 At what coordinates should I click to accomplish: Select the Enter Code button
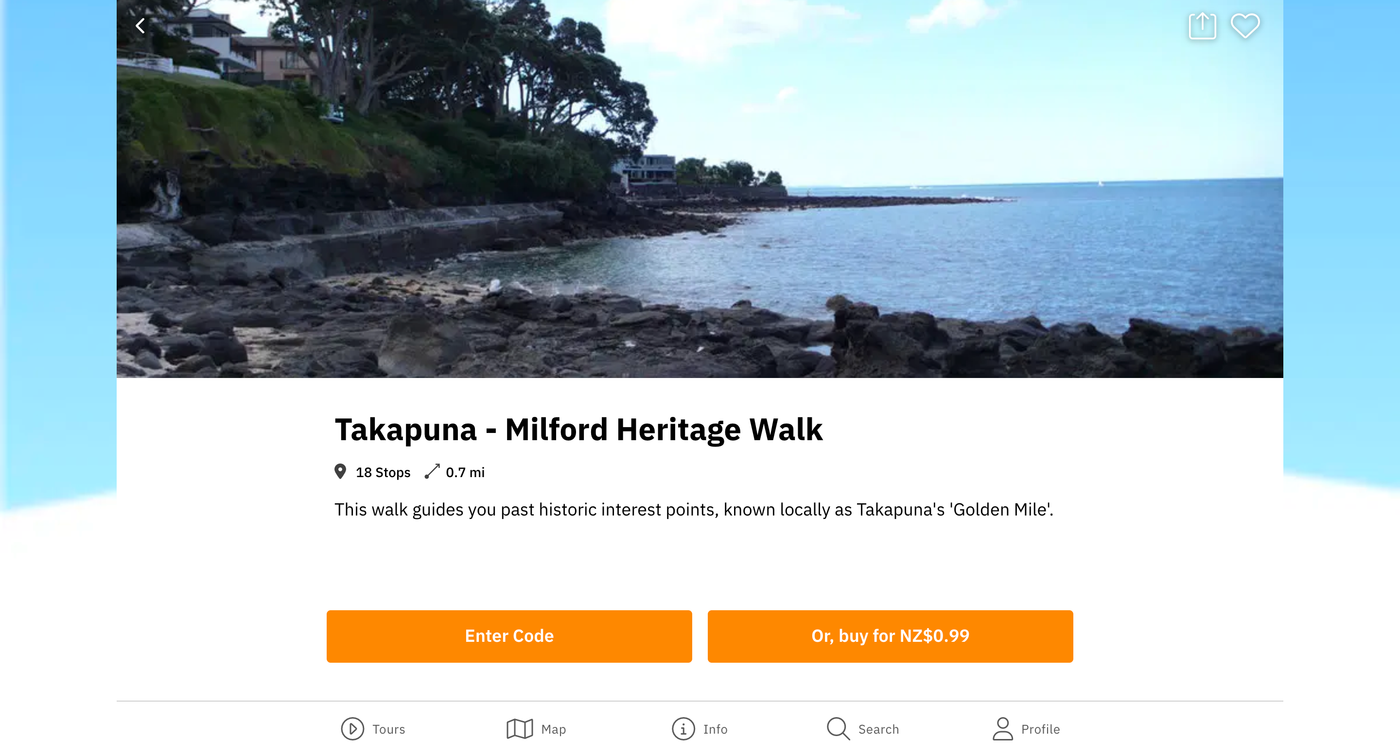pos(509,636)
